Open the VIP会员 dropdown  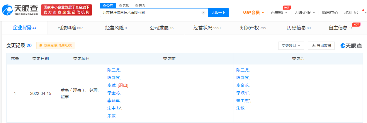tap(254, 13)
